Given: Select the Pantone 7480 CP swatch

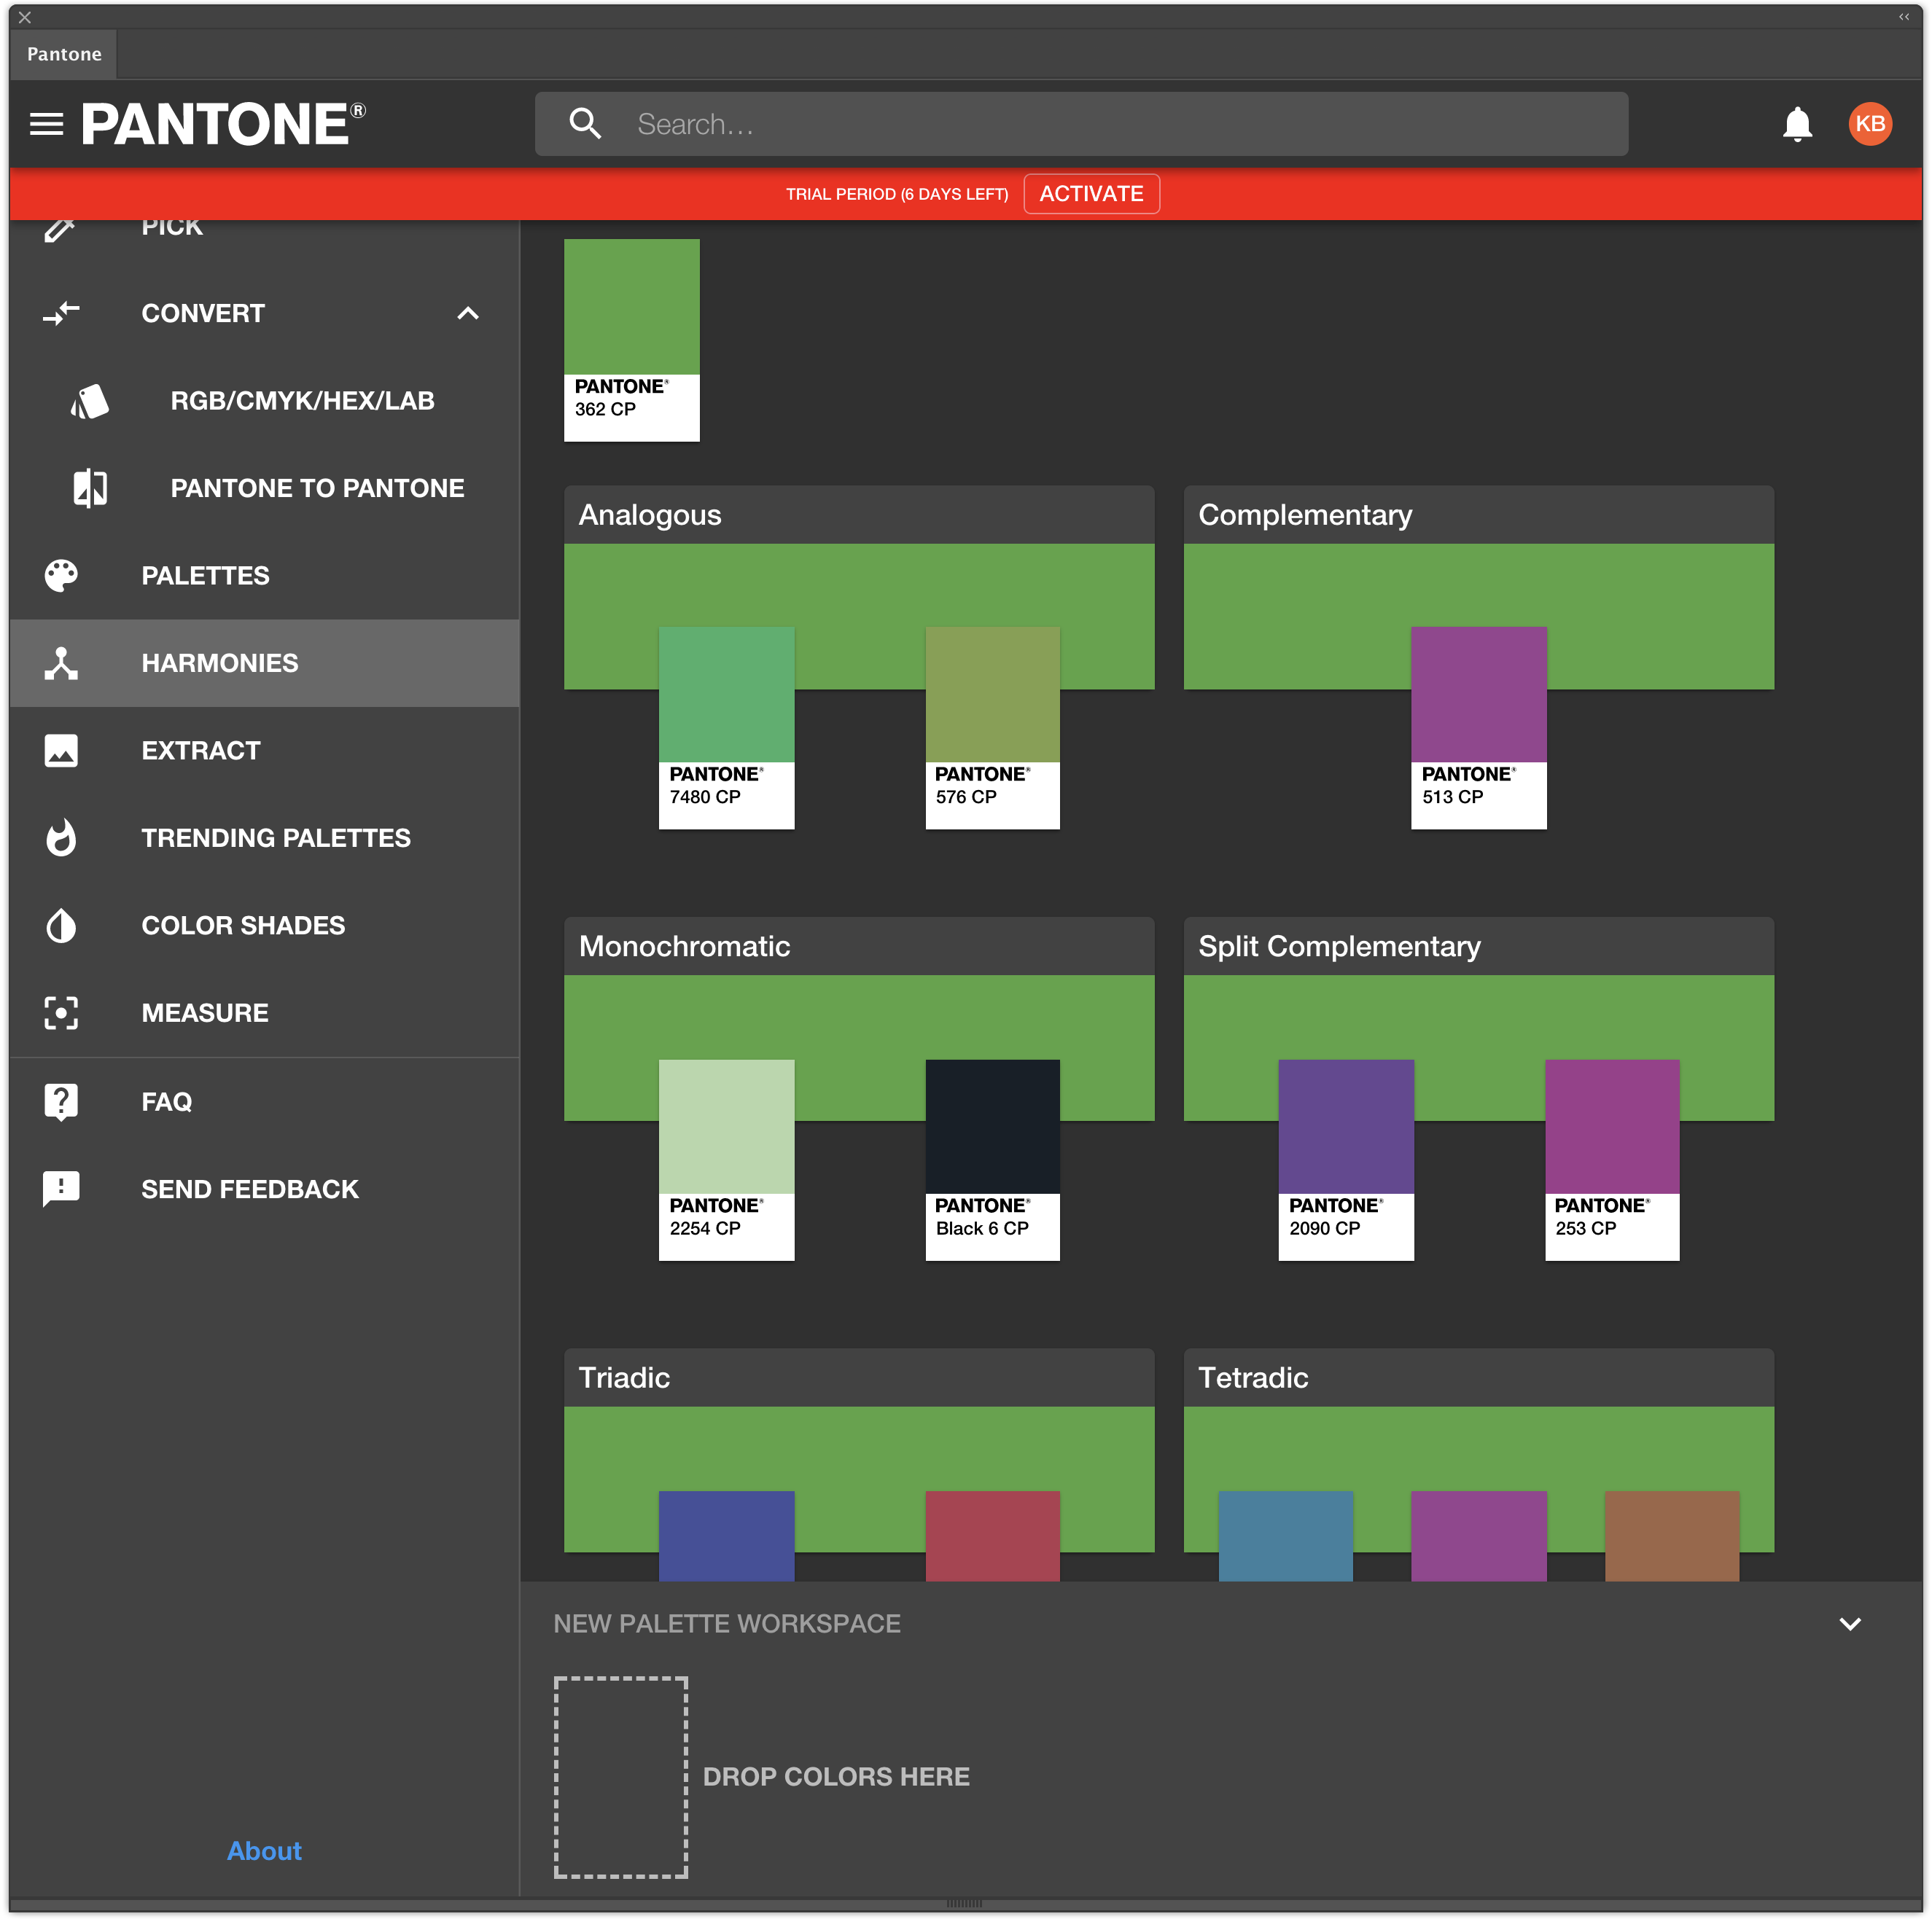Looking at the screenshot, I should click(x=726, y=727).
